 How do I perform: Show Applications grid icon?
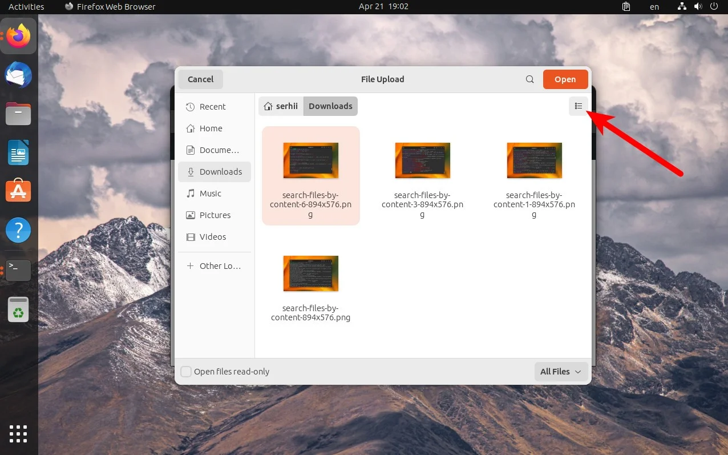(18, 433)
